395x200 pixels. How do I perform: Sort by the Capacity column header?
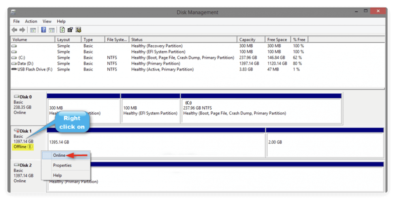tap(251, 40)
